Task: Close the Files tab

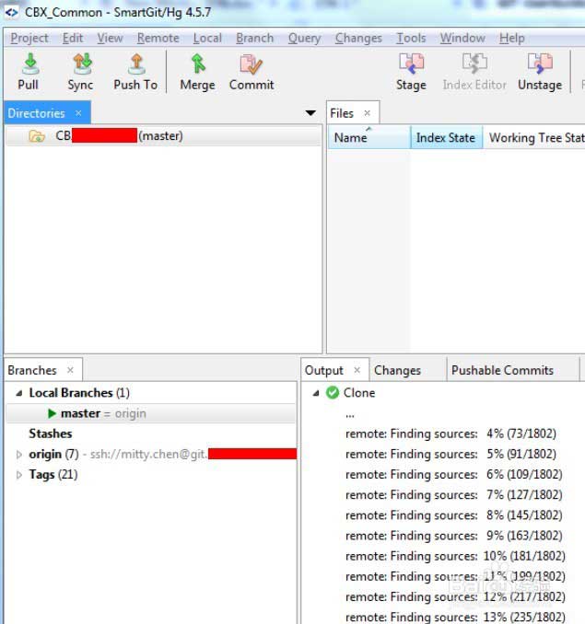Action: [x=368, y=113]
